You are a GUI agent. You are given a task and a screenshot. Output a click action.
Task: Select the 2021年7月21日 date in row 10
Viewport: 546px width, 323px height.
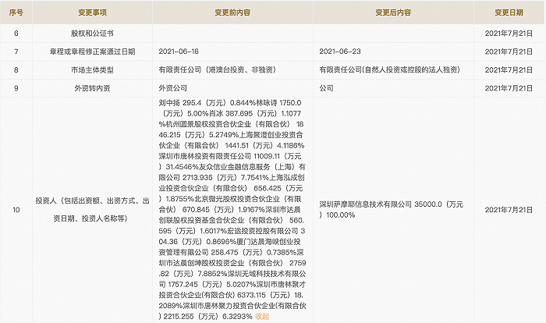(509, 210)
